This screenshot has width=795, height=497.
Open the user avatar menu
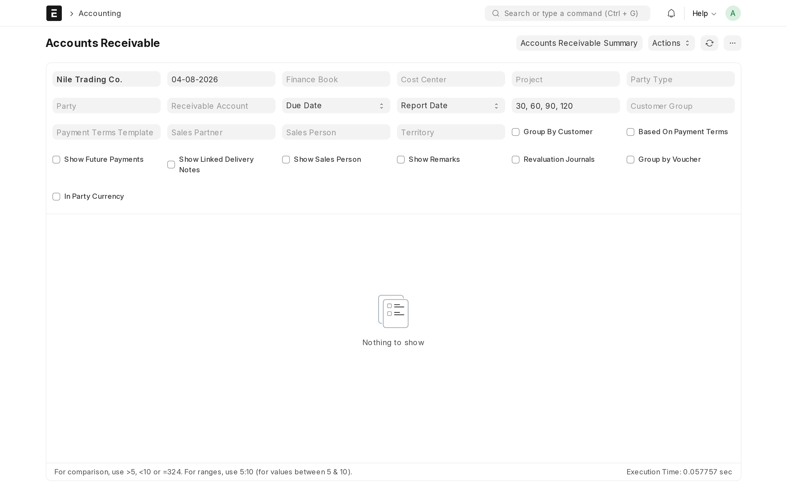(x=733, y=13)
